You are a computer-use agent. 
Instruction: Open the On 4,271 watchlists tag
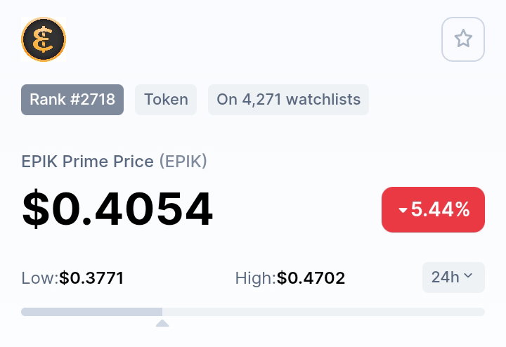pyautogui.click(x=289, y=100)
